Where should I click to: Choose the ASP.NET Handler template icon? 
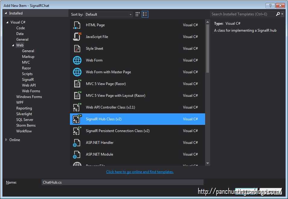[x=77, y=143]
